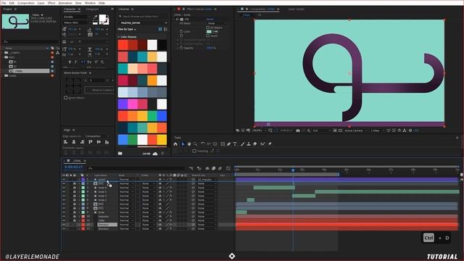Select the Eraser tool

254,144
